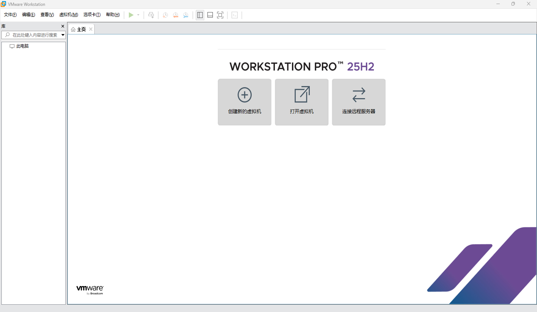Screen dimensions: 537x312
Task: Click the green Power On button
Action: pos(132,15)
